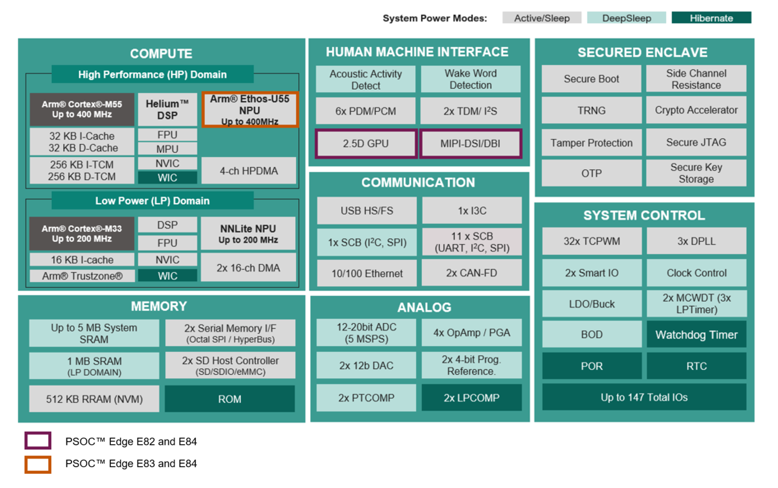Click the Arm Cortex-M55 block

[x=81, y=109]
